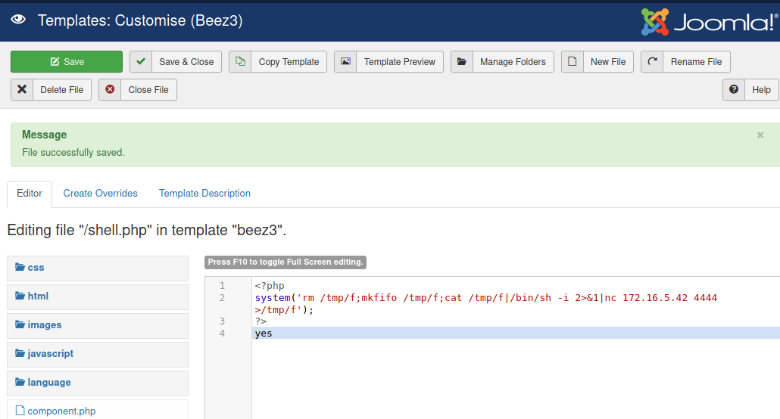This screenshot has height=419, width=780.
Task: Click the Delete File X icon
Action: 22,89
